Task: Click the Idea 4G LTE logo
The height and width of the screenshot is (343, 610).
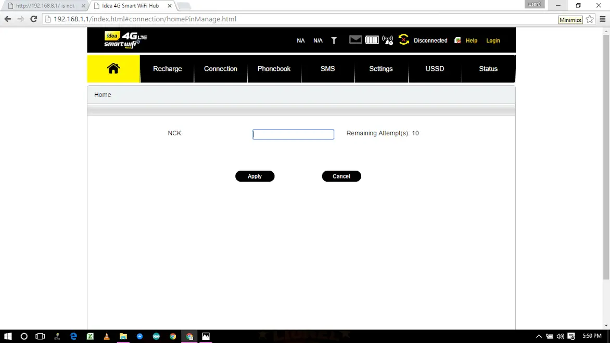Action: pos(125,40)
